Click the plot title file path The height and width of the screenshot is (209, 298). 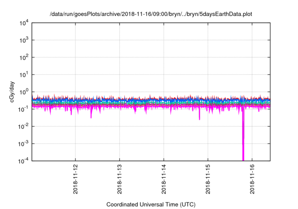pyautogui.click(x=151, y=14)
